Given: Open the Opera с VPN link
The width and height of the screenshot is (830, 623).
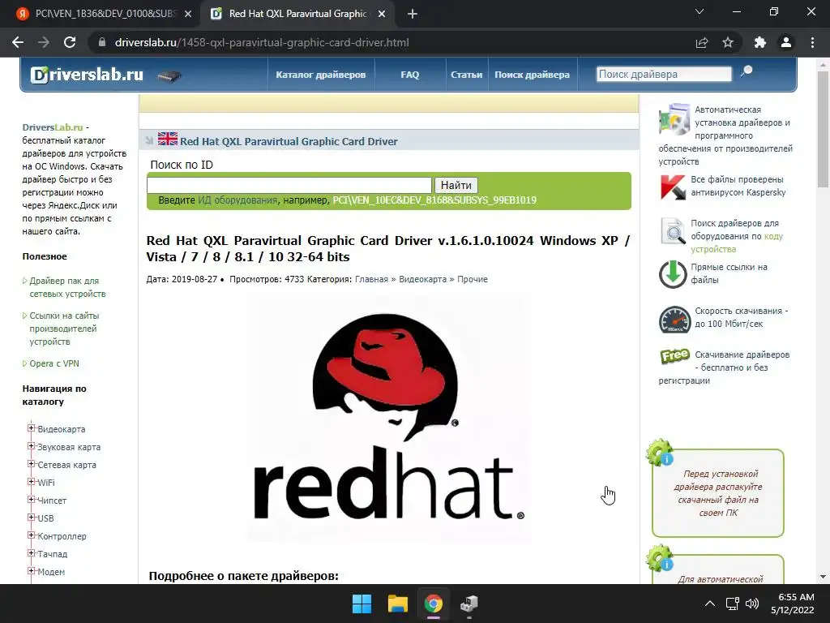Looking at the screenshot, I should 54,363.
